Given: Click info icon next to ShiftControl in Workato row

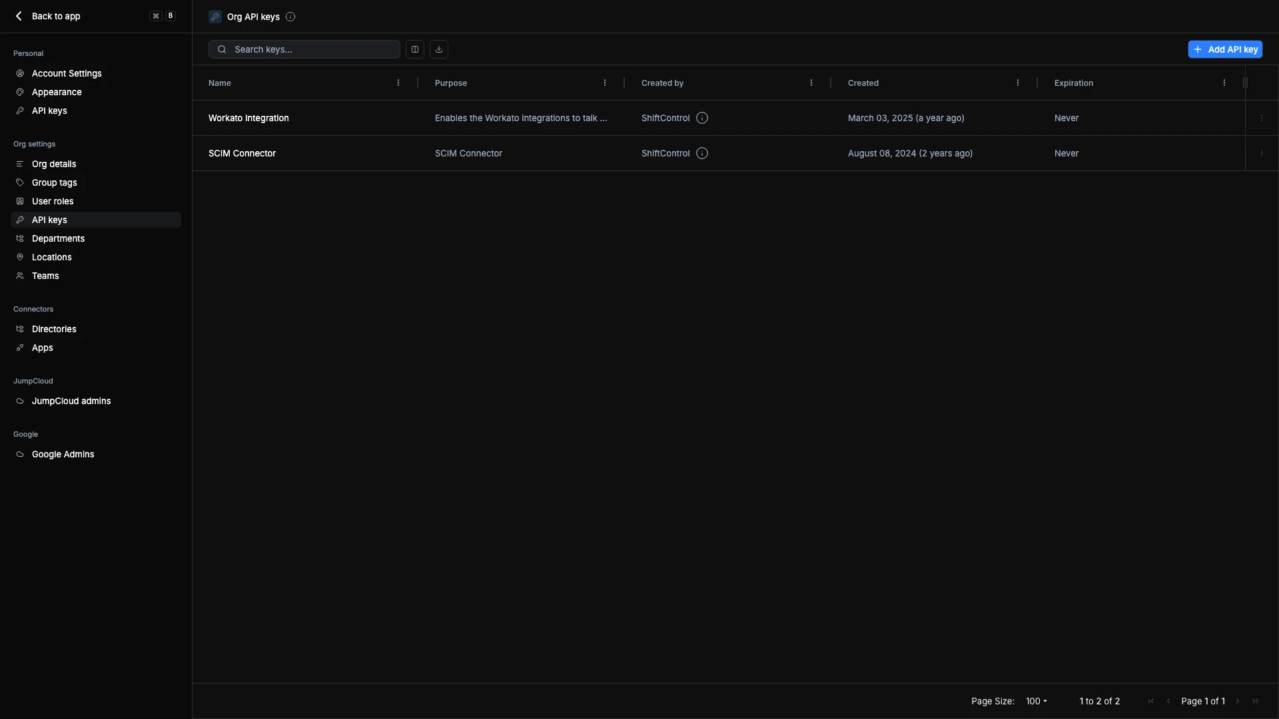Looking at the screenshot, I should pyautogui.click(x=701, y=118).
